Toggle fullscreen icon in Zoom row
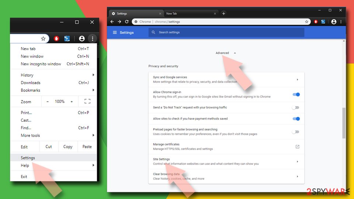Viewport: 354px width, 199px height. click(x=87, y=101)
